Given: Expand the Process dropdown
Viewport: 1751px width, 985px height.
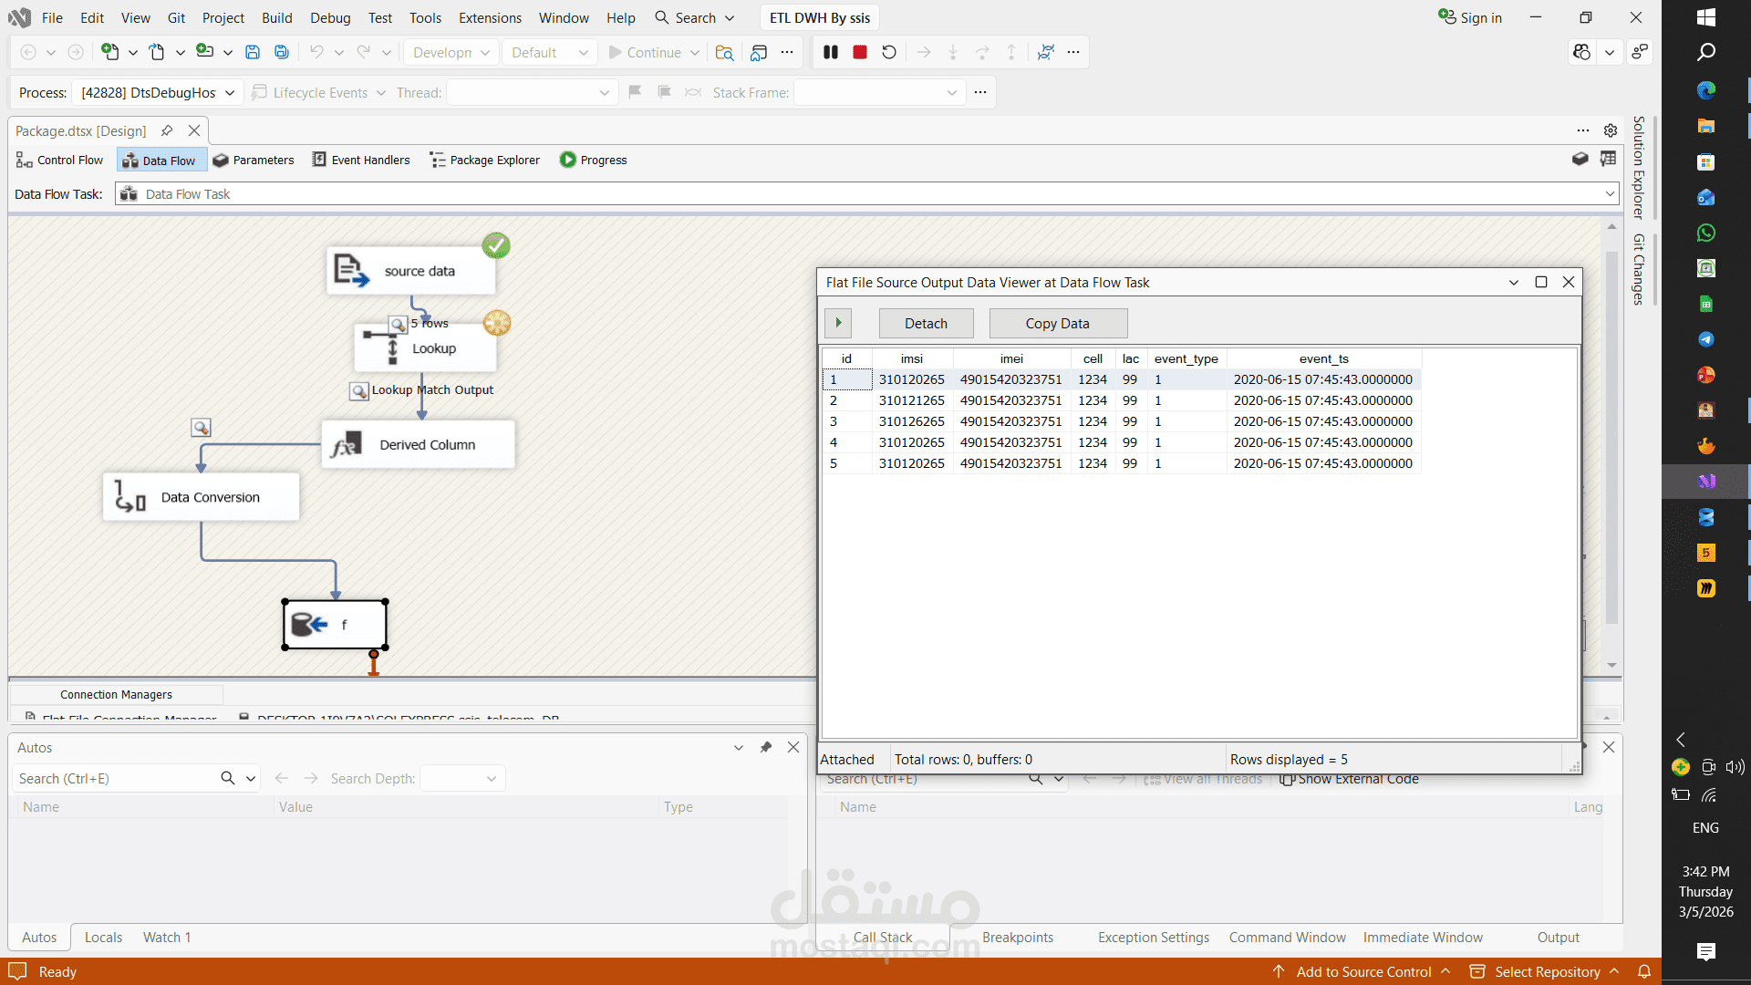Looking at the screenshot, I should point(230,92).
